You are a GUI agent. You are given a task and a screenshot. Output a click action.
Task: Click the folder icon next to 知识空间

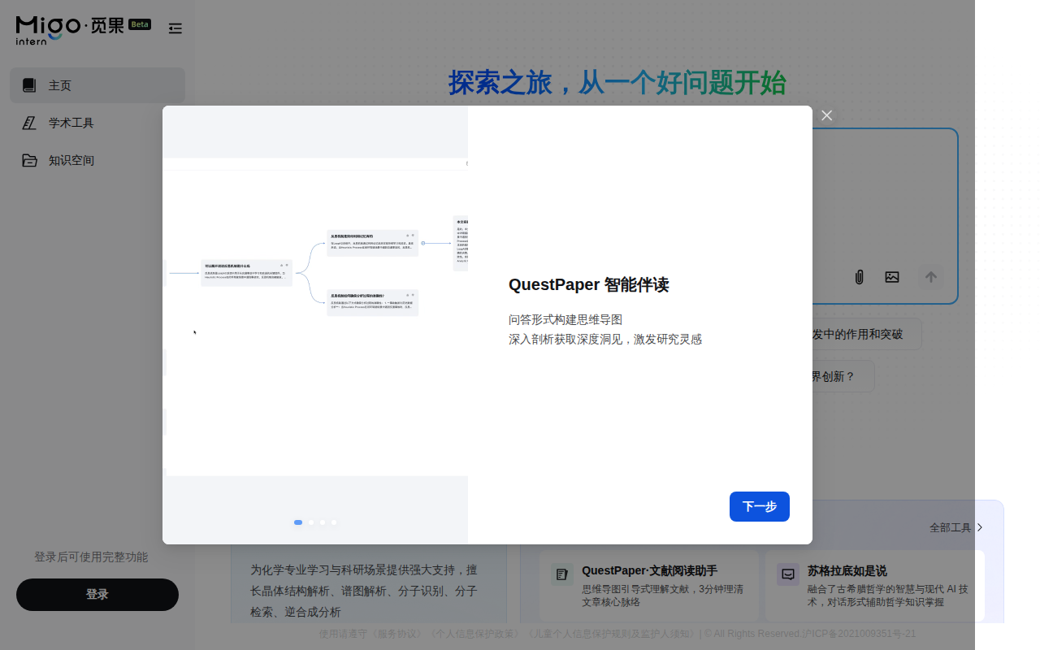pyautogui.click(x=29, y=160)
